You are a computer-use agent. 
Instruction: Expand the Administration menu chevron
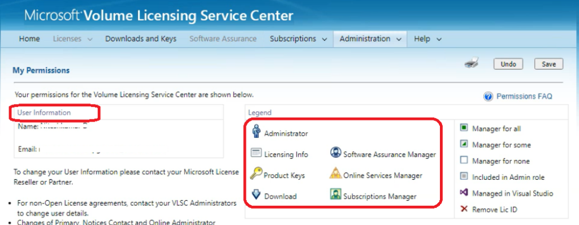pos(399,40)
